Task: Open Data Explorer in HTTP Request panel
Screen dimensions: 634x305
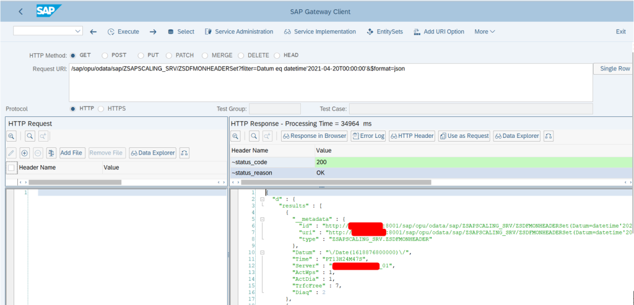Action: pos(153,153)
